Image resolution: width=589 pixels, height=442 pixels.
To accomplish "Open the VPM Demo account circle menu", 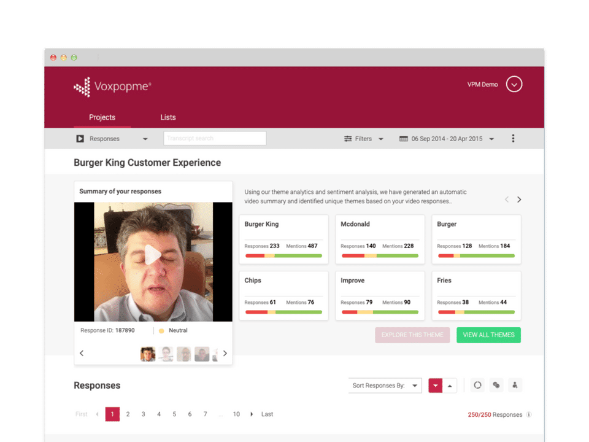I will (x=514, y=84).
